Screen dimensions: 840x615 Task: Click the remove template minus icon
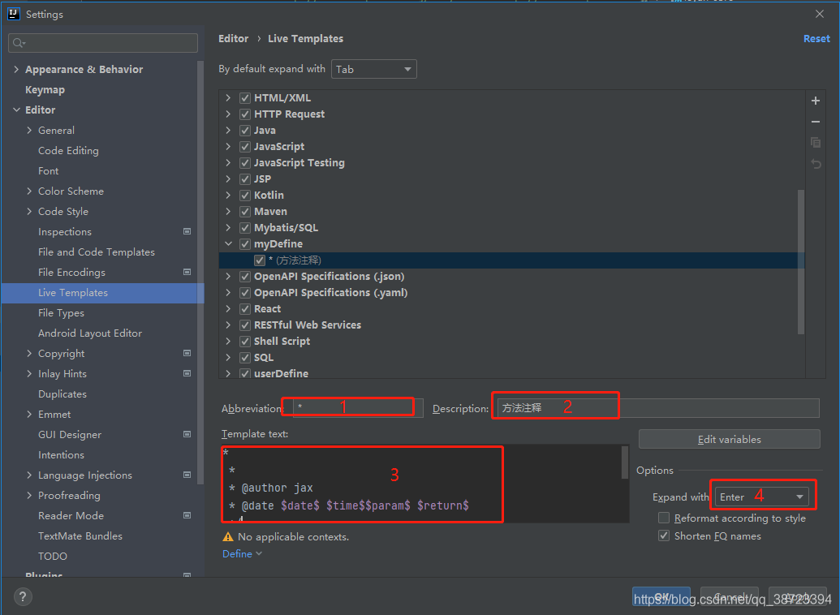(x=816, y=123)
